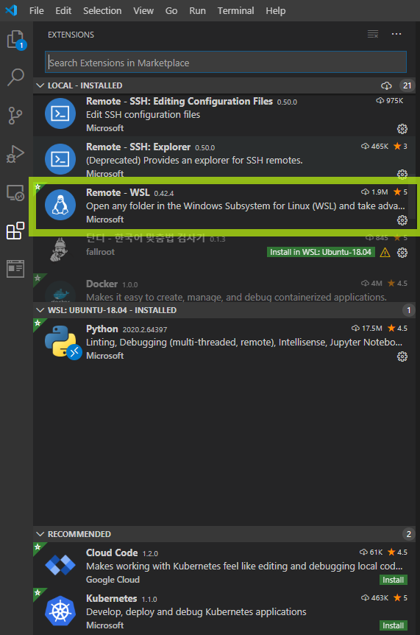Open gear menu for fallroot extension
The height and width of the screenshot is (635, 420).
[402, 252]
